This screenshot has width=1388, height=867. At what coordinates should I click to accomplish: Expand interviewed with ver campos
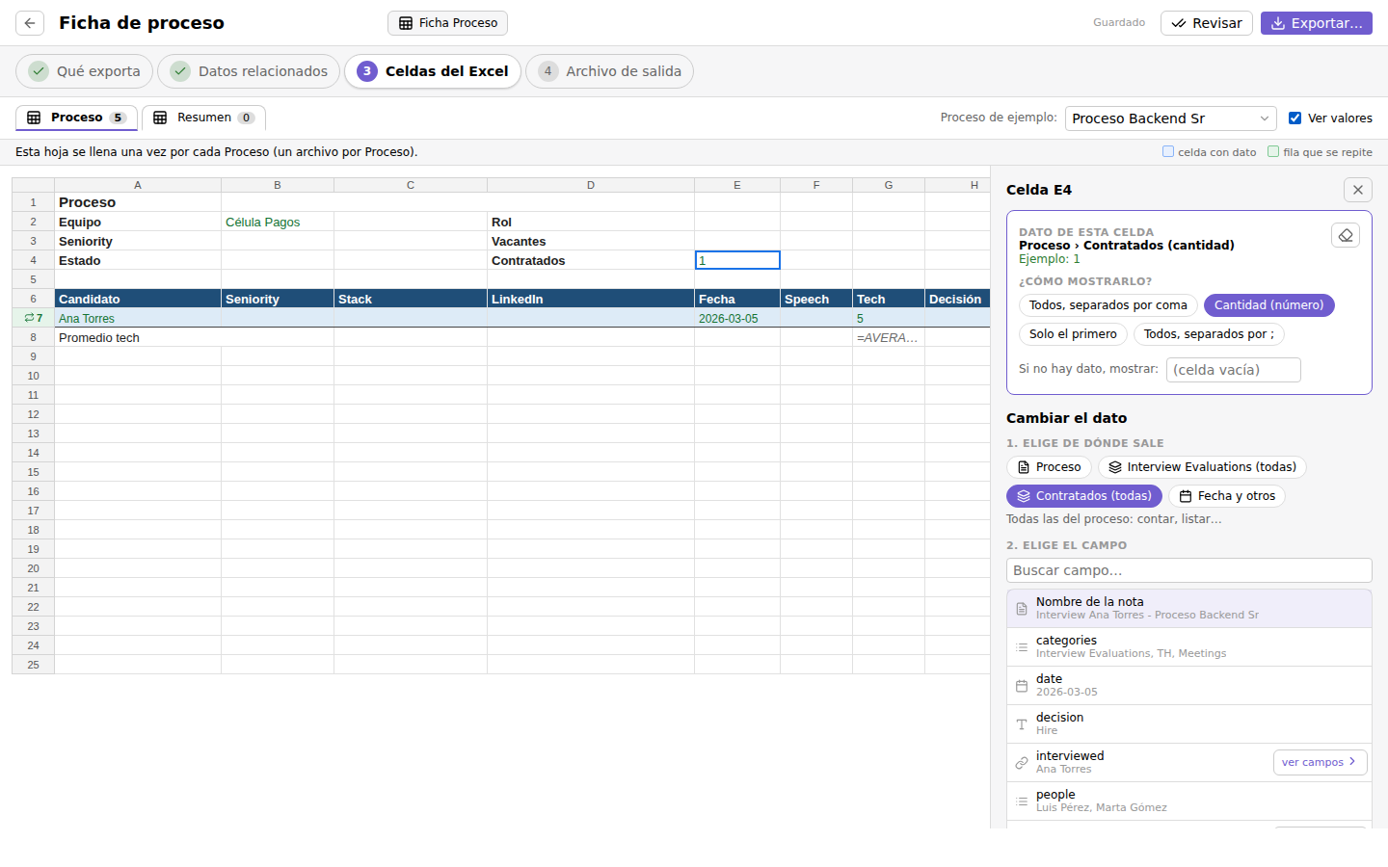tap(1320, 762)
